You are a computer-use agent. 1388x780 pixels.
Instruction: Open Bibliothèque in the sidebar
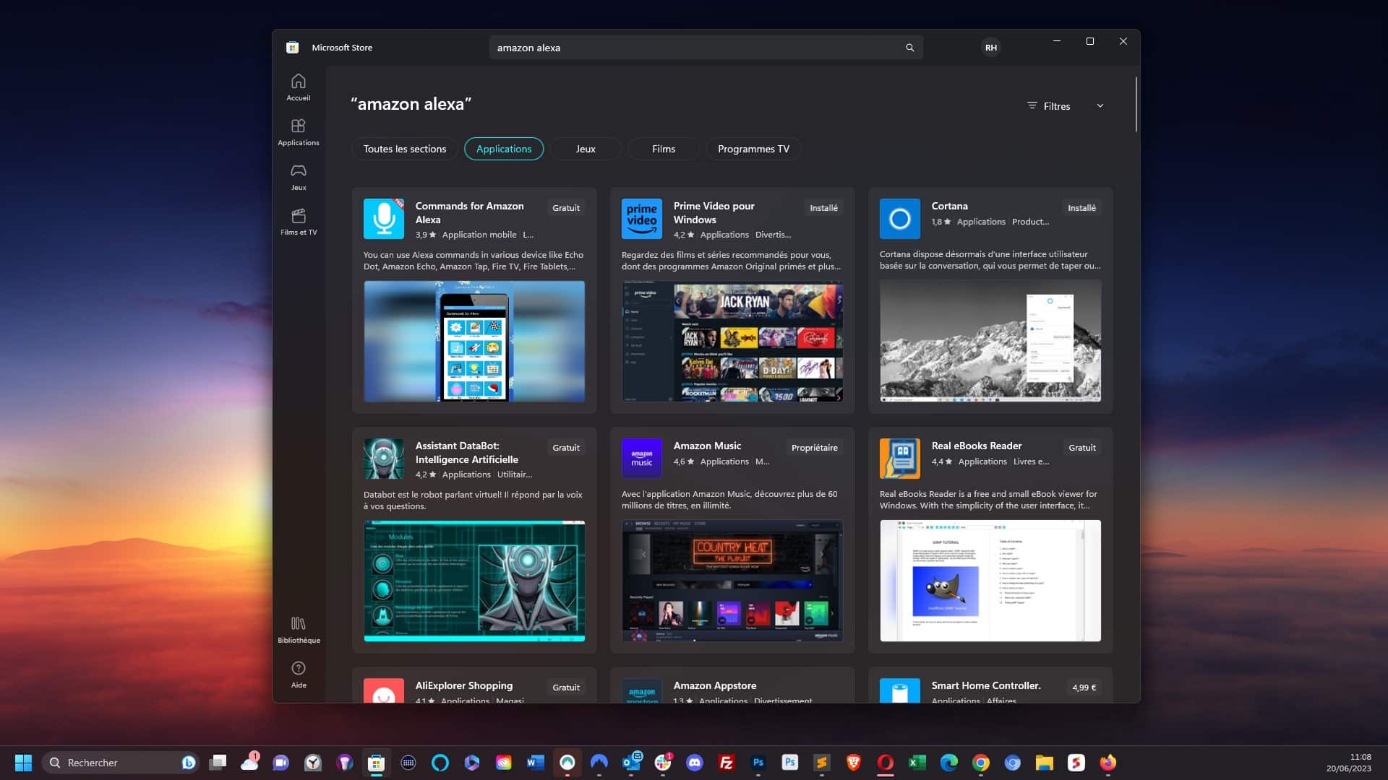tap(298, 630)
